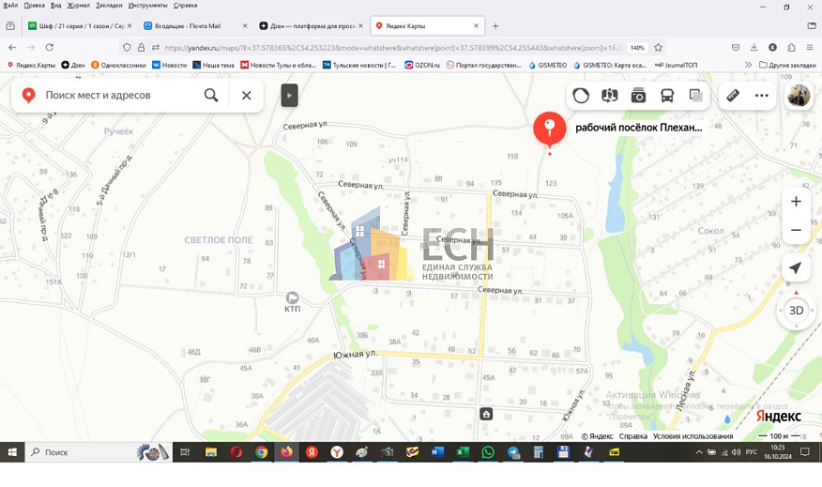Click the address bar URL
822x487 pixels.
pyautogui.click(x=393, y=48)
